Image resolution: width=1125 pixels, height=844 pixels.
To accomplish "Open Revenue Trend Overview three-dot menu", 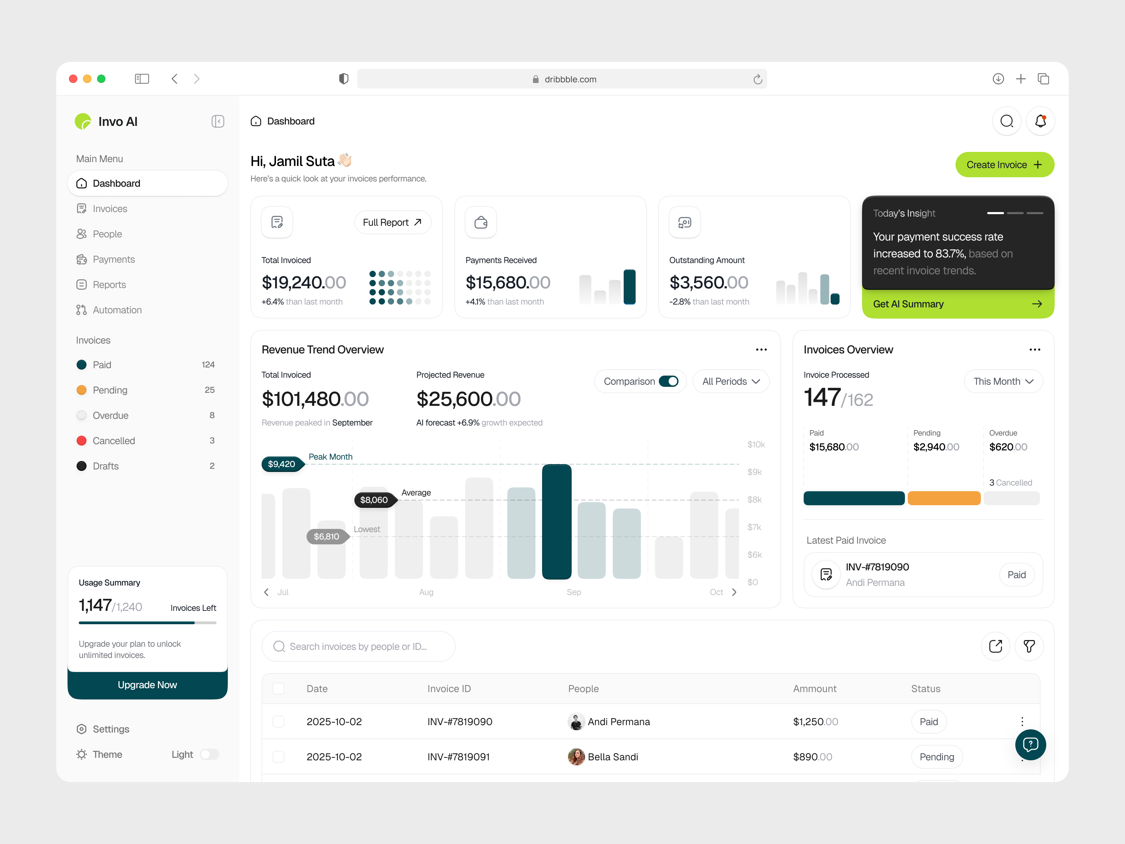I will pyautogui.click(x=761, y=349).
